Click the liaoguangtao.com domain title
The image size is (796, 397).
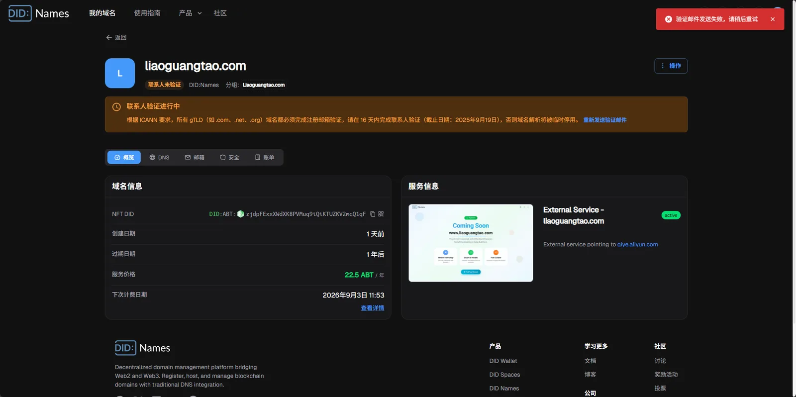pos(195,66)
